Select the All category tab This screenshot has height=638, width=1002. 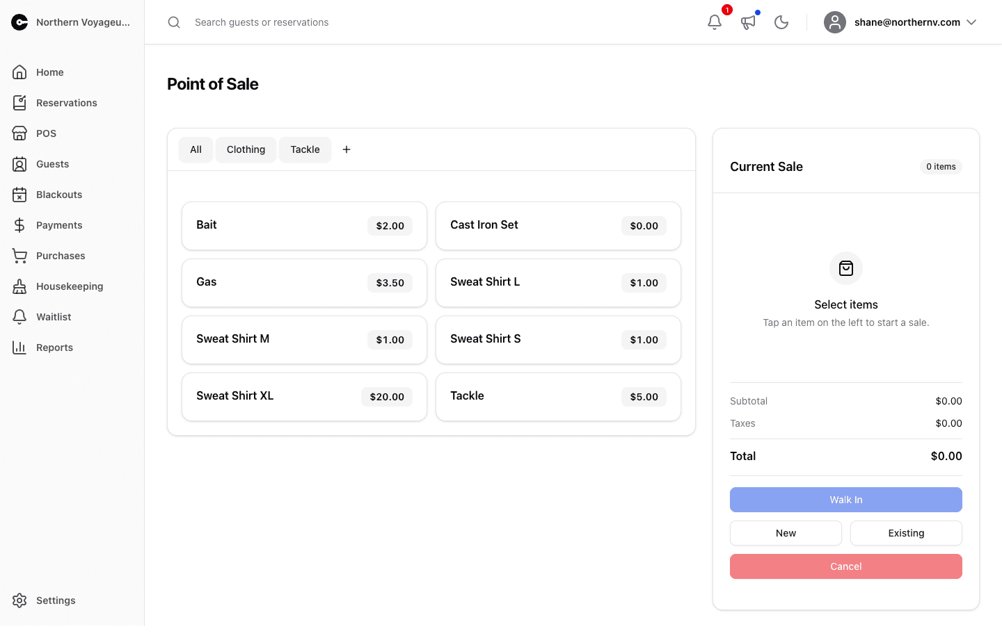pos(196,149)
